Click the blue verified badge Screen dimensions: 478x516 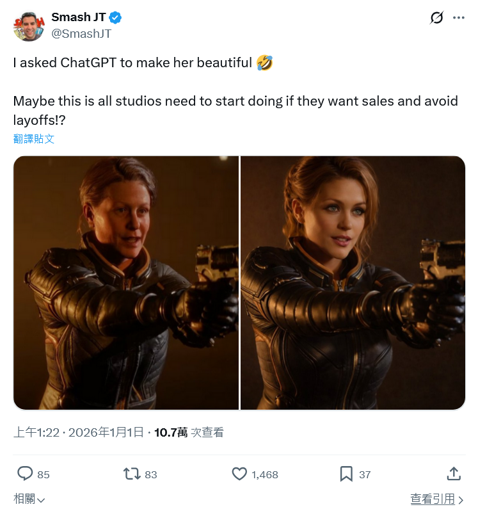coord(116,18)
